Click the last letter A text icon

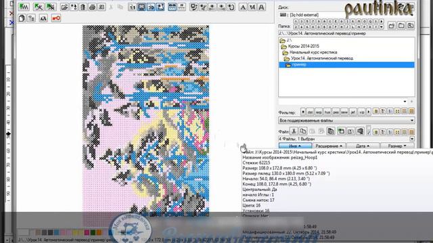(x=262, y=7)
